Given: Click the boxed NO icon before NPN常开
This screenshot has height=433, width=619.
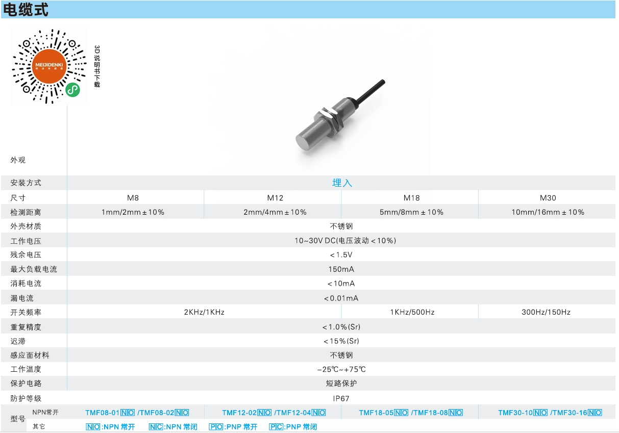Looking at the screenshot, I should (x=93, y=427).
